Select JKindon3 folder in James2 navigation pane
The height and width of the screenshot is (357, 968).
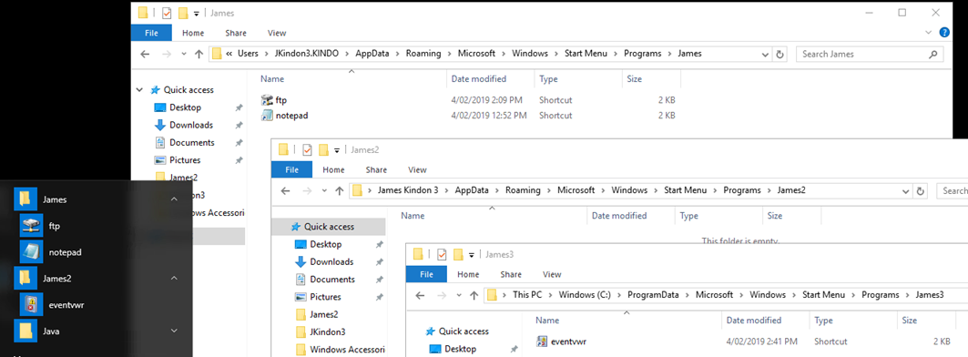(327, 331)
